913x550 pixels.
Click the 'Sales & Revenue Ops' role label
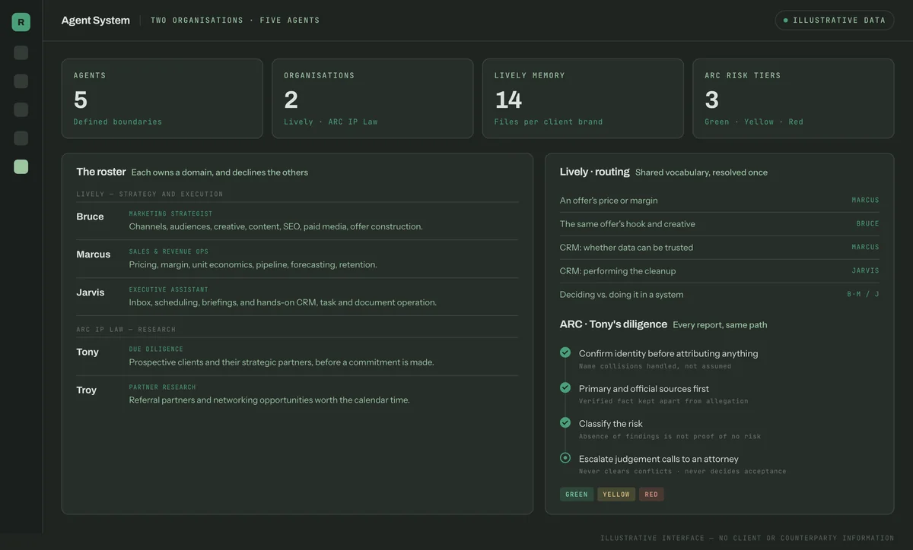(x=169, y=251)
